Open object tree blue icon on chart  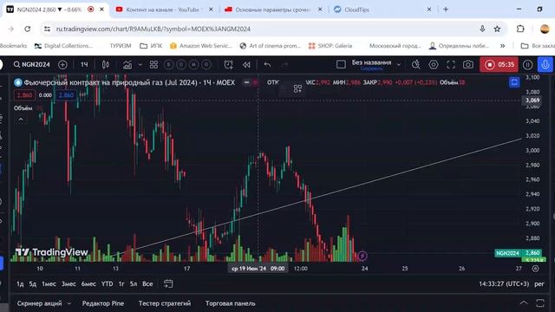click(514, 82)
